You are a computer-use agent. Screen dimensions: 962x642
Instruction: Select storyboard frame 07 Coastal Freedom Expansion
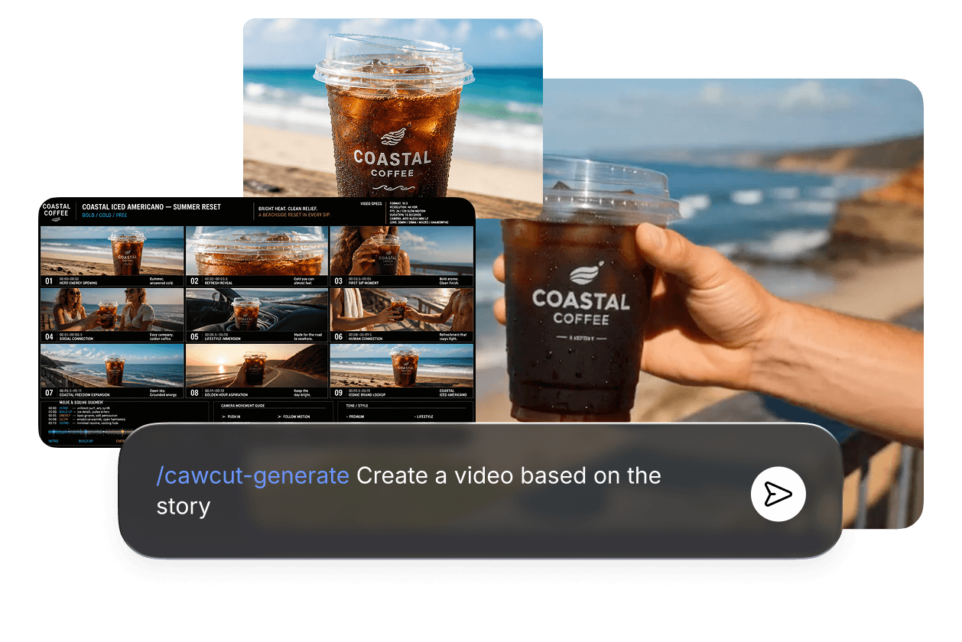tap(112, 371)
